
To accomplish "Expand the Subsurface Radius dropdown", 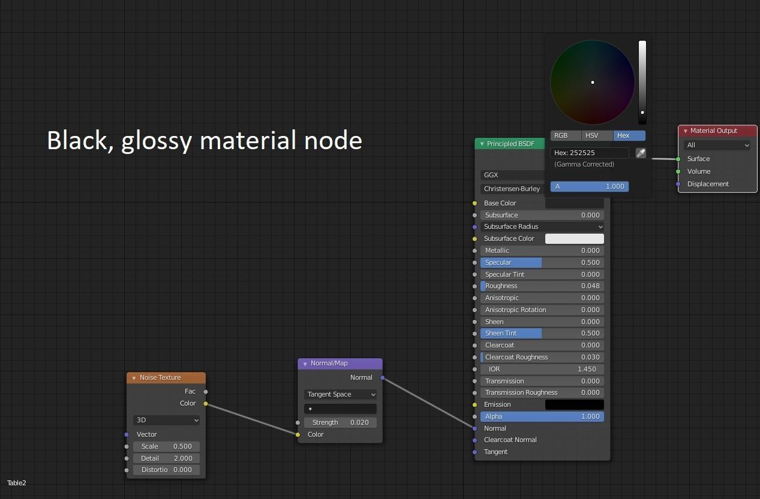I will pyautogui.click(x=542, y=226).
